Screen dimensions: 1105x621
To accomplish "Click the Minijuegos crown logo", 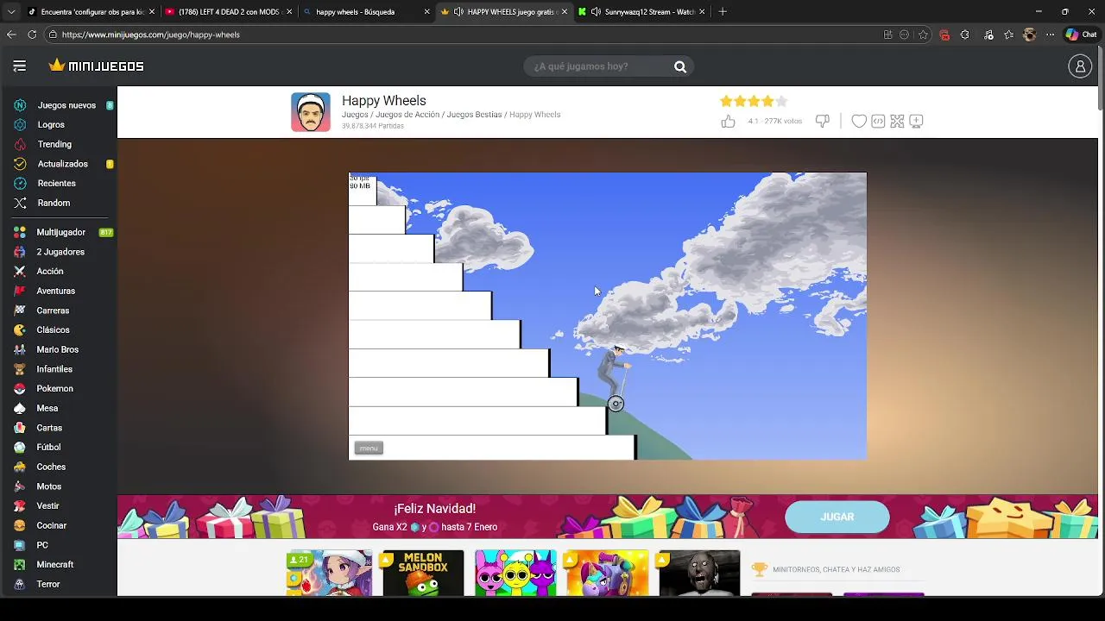I will pyautogui.click(x=97, y=66).
